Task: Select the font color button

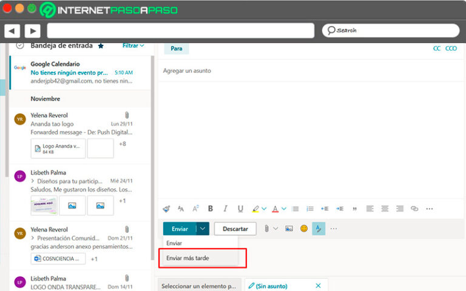Action: coord(275,209)
